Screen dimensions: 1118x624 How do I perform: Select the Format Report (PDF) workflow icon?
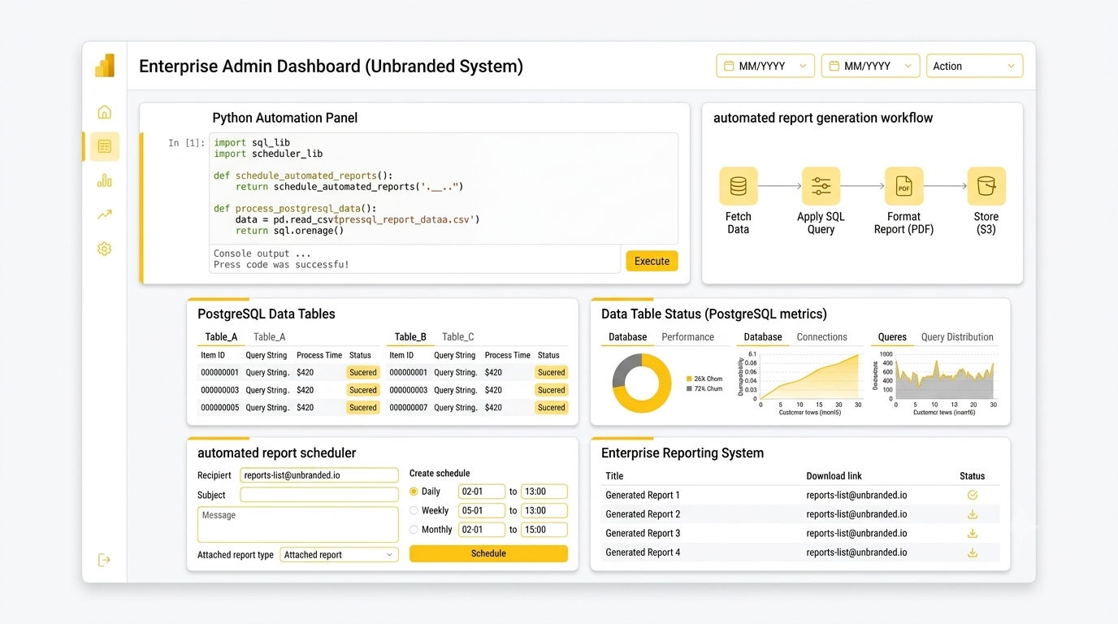(x=903, y=186)
